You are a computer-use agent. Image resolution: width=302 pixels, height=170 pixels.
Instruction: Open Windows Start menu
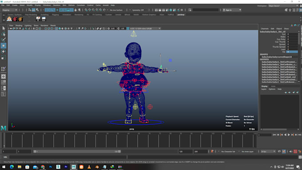pos(4,167)
